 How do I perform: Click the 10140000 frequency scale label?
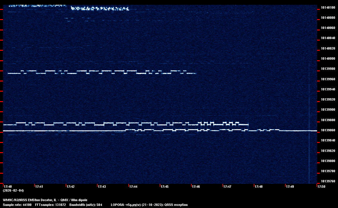click(328, 59)
